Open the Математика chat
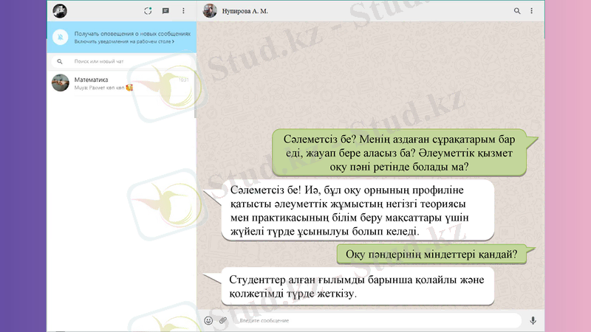 coord(121,83)
